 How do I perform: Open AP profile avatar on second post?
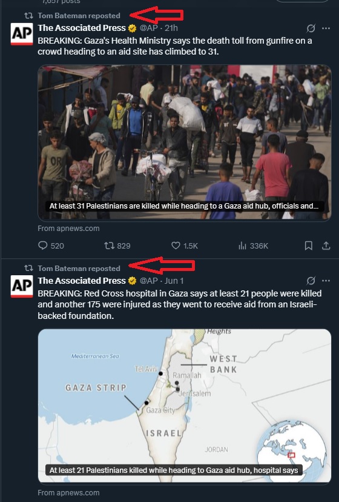pyautogui.click(x=22, y=287)
